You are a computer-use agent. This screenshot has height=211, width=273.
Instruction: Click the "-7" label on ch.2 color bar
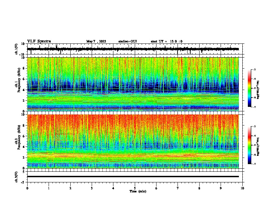pyautogui.click(x=254, y=164)
